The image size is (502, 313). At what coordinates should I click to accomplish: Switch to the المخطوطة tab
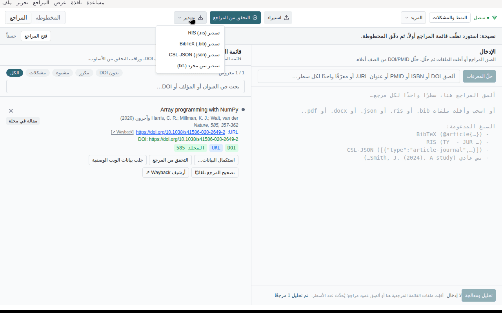click(48, 18)
